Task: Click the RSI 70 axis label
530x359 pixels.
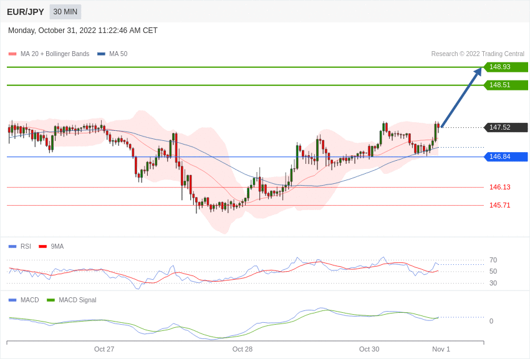Action: tap(493, 260)
